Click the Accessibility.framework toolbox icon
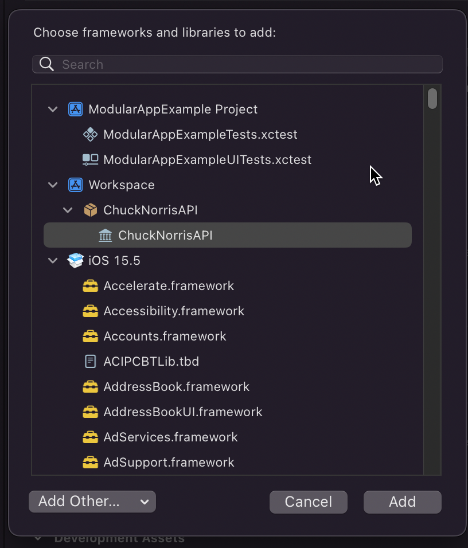Screen dimensions: 468x548 90,311
